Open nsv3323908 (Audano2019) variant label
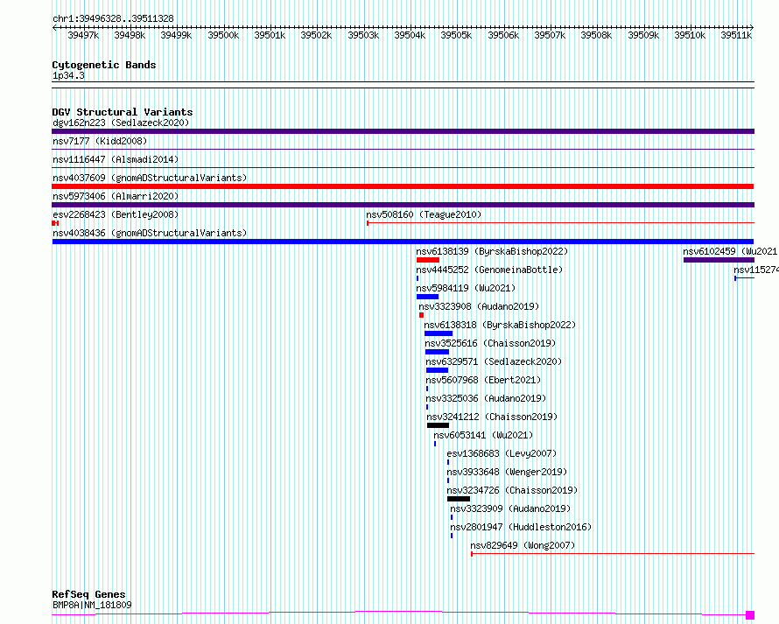Image resolution: width=779 pixels, height=624 pixels. point(479,306)
